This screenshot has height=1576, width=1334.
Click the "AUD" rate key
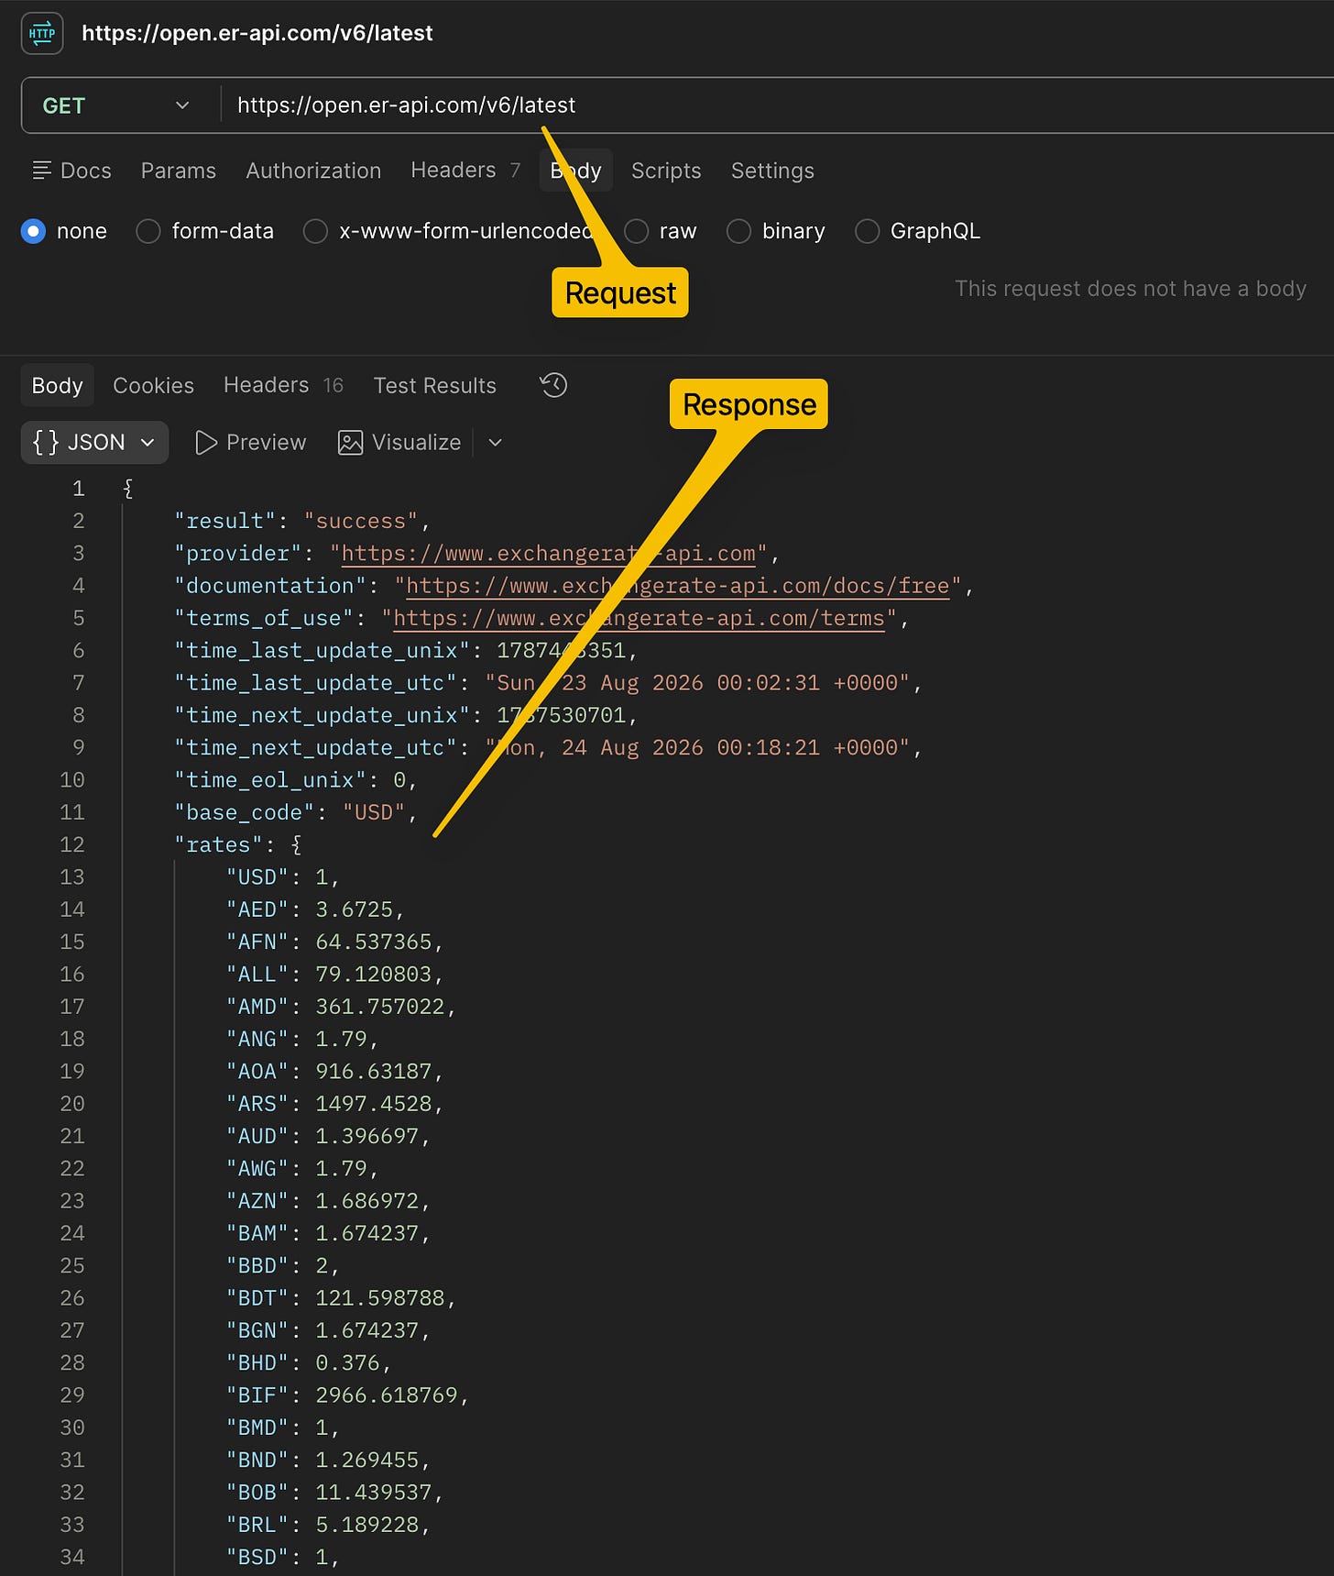pyautogui.click(x=257, y=1137)
